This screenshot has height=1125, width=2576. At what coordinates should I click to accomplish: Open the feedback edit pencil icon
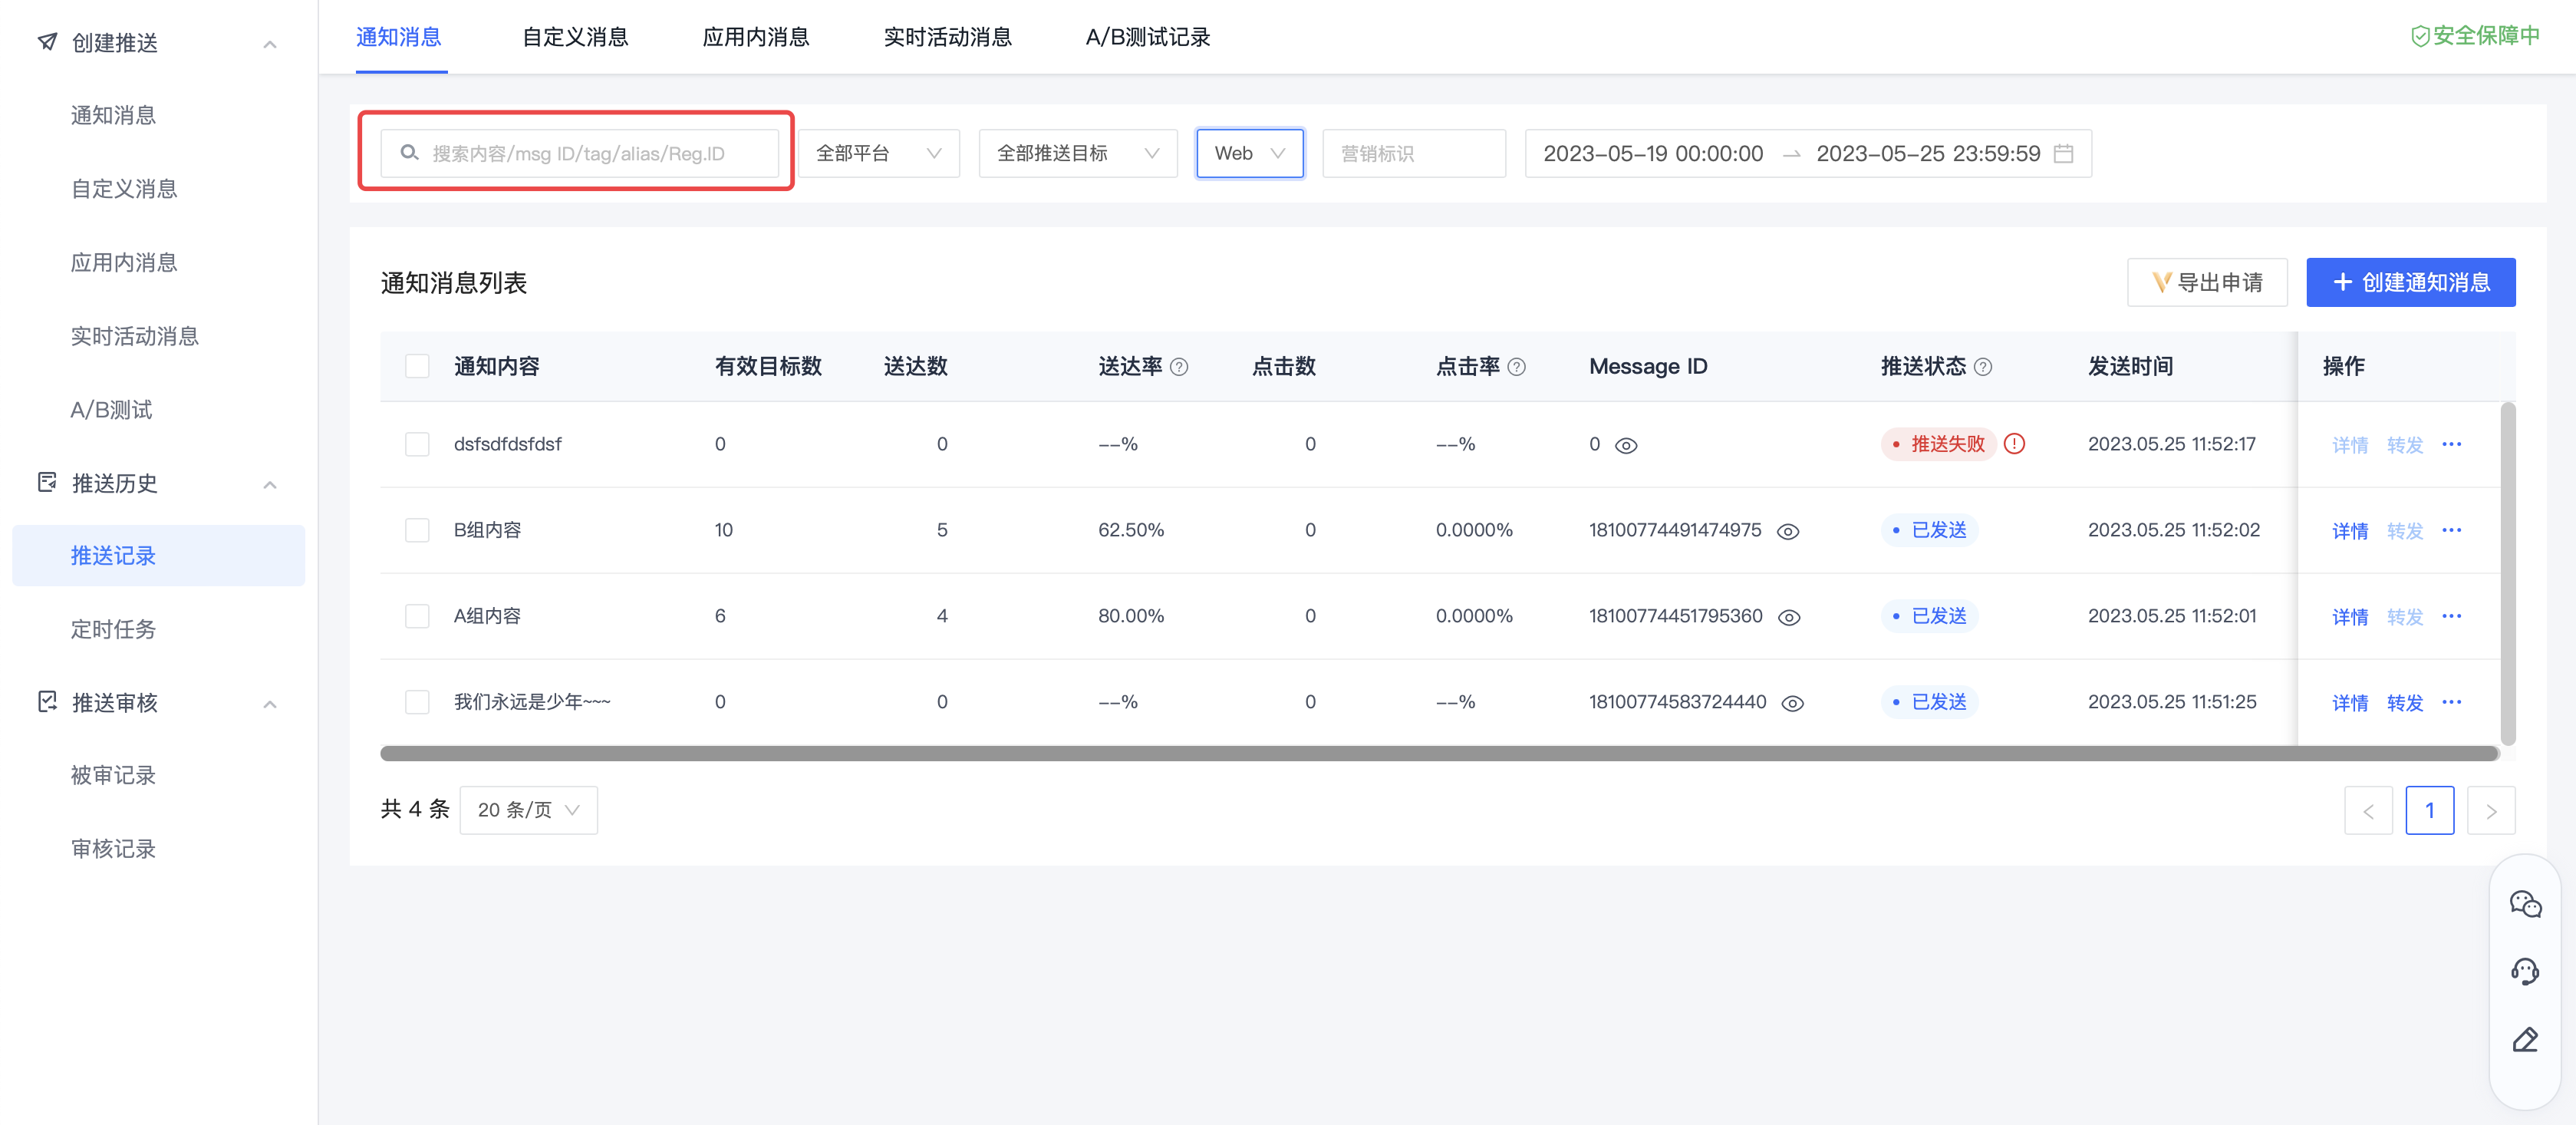pos(2525,1039)
